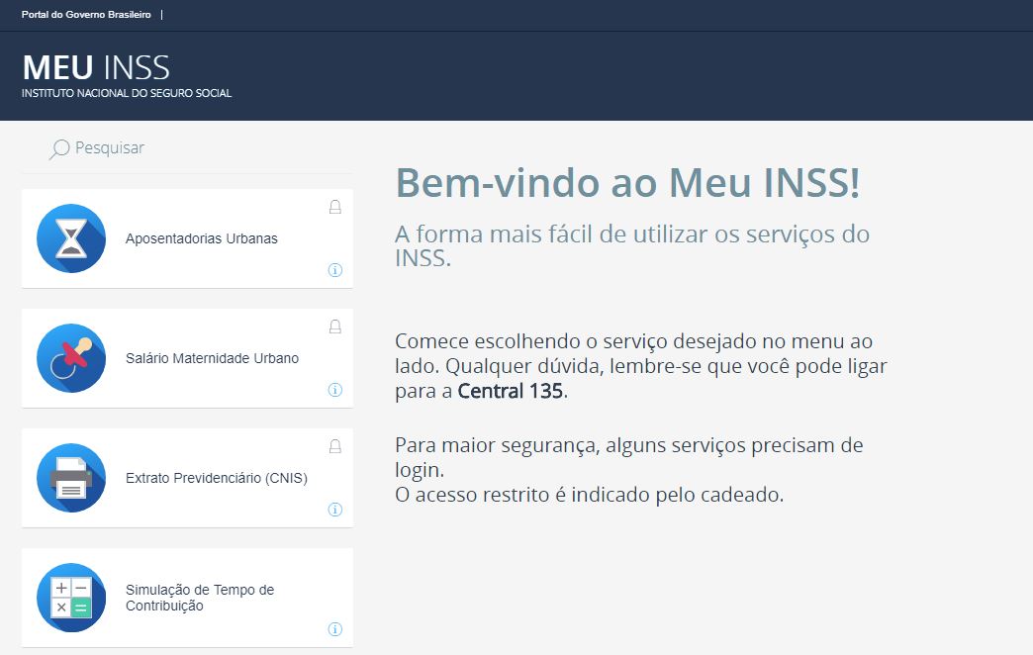Click the pacifier Salário Maternidade icon
The width and height of the screenshot is (1033, 655).
tap(71, 358)
